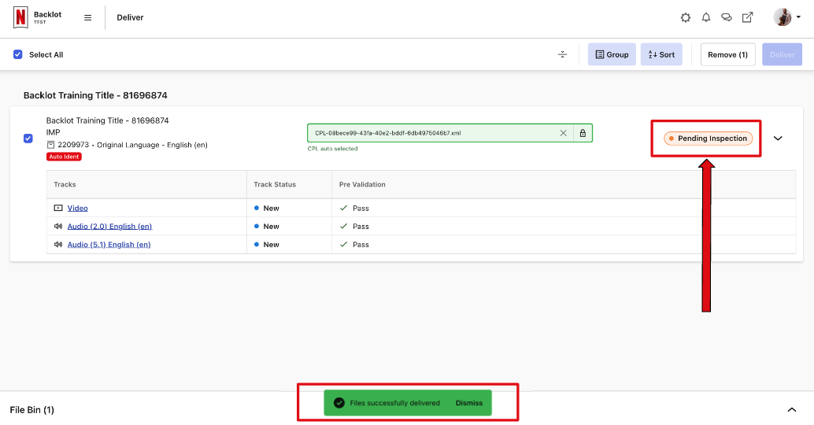Click the File Bin (1) label
Screen dimensions: 814x425
[31, 410]
